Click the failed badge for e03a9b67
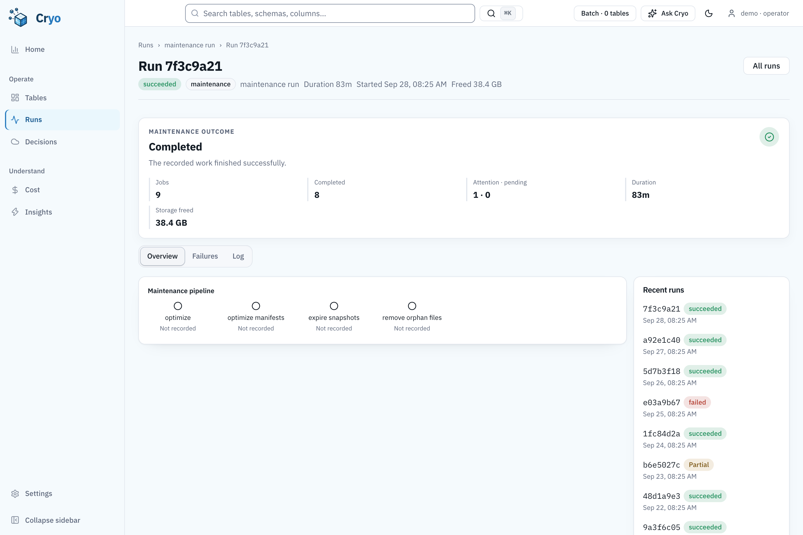Screen dimensions: 803x535 point(697,402)
